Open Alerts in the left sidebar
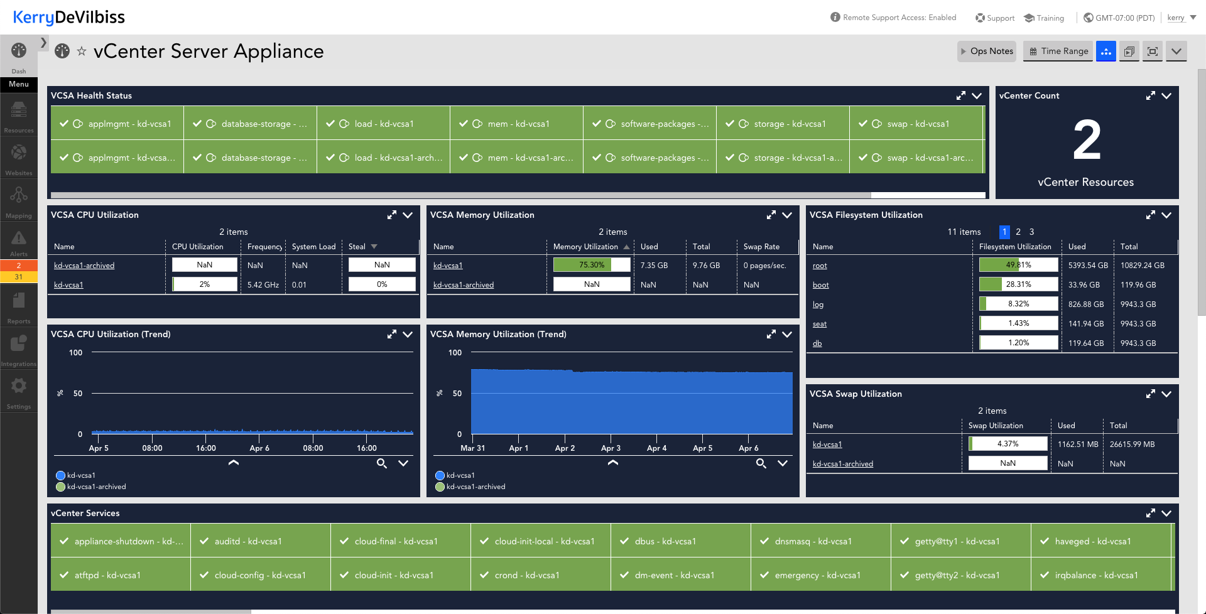1206x614 pixels. (19, 240)
